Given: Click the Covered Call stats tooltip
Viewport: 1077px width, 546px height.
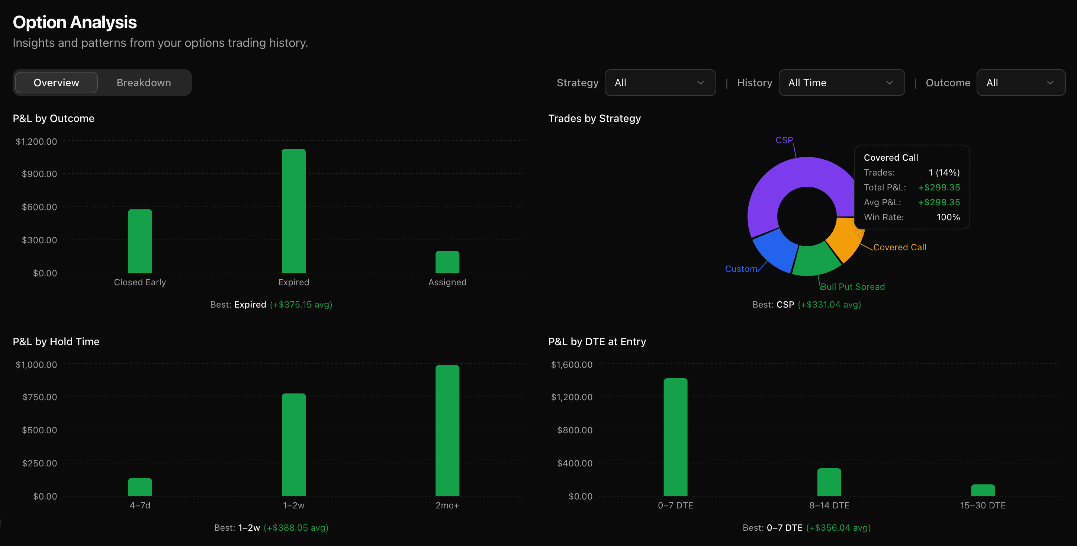Looking at the screenshot, I should point(912,187).
